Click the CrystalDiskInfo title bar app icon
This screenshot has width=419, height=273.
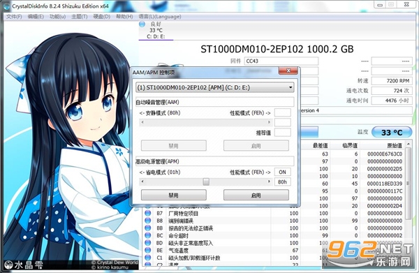tap(7, 6)
